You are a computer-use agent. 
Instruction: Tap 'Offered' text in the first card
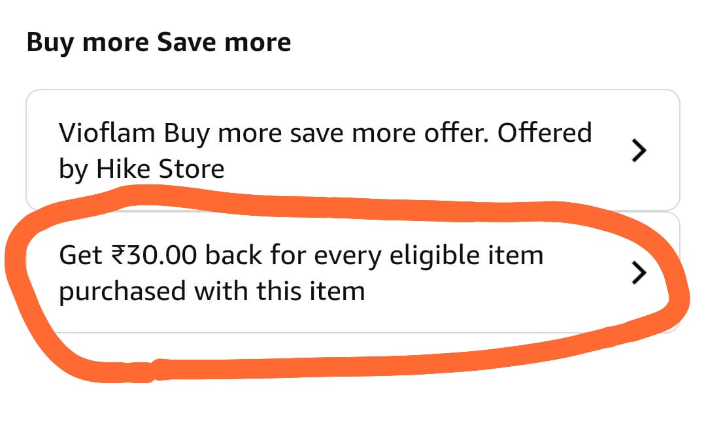point(545,133)
